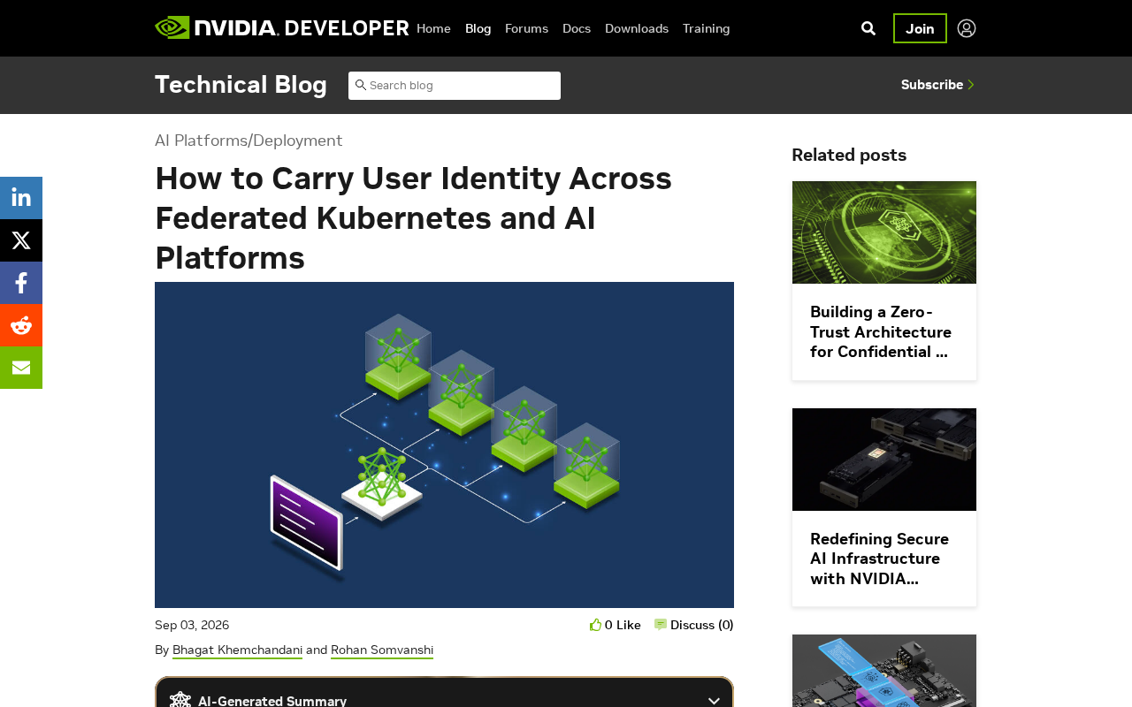Open author Rohan Somvanshi's page
Screen dimensions: 1132x707
click(x=382, y=650)
